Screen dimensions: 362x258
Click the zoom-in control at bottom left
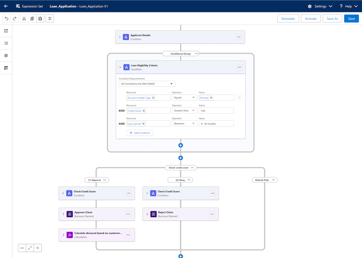37,248
